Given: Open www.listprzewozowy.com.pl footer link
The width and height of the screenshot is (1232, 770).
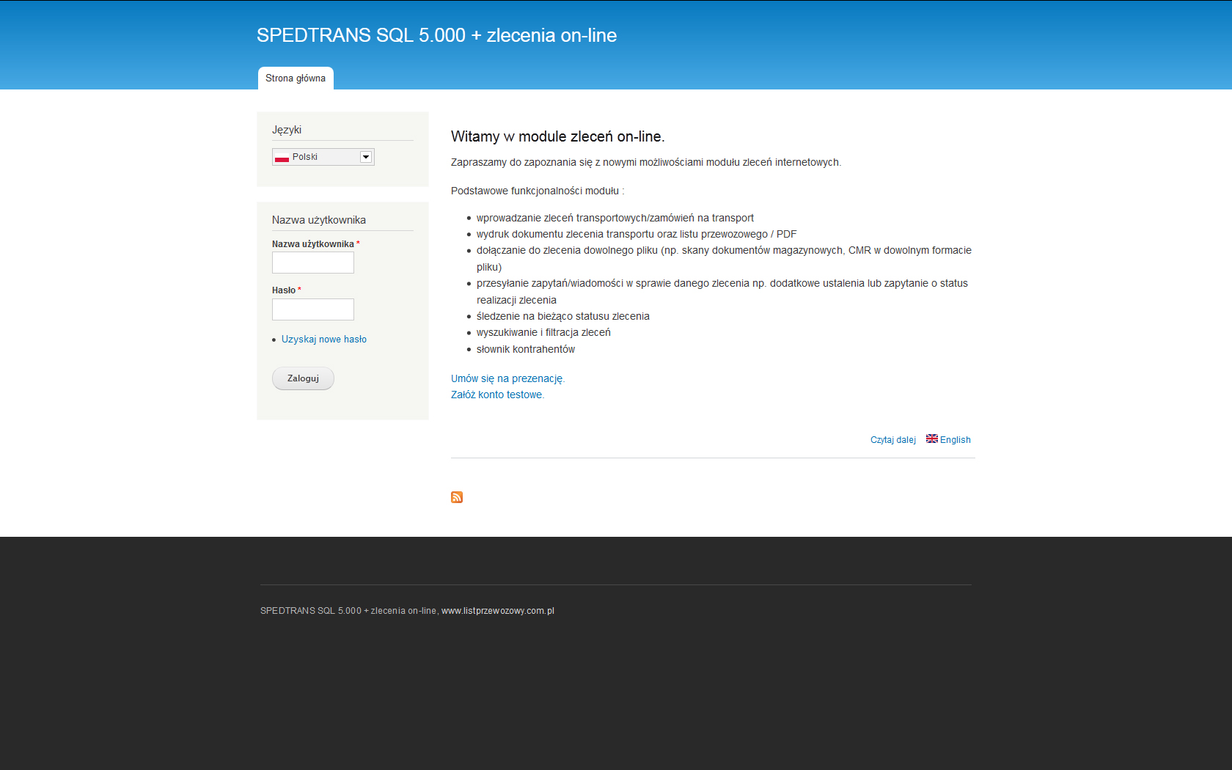Looking at the screenshot, I should 498,611.
